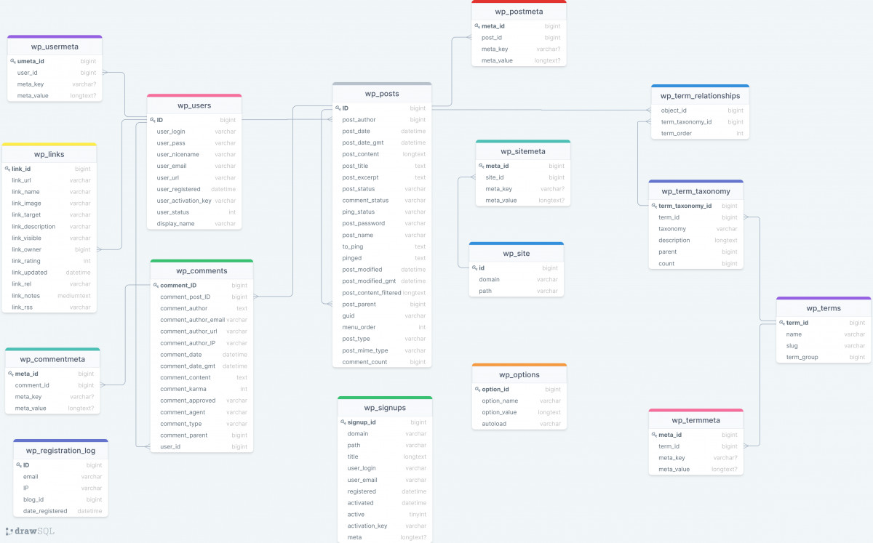Select the wp_posts table header

tap(382, 93)
